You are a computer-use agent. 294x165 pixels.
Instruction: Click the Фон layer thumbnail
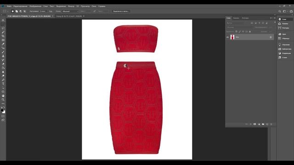(232, 37)
